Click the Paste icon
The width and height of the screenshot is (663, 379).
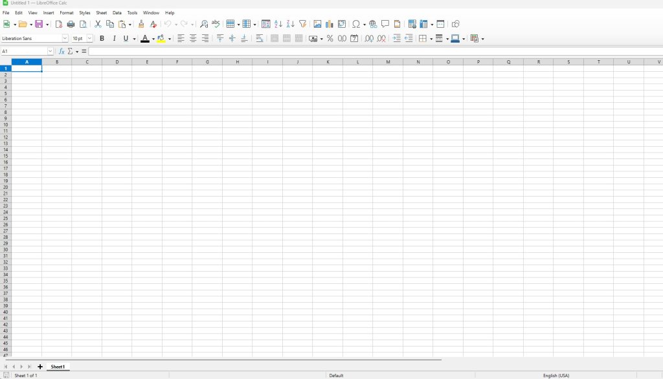[122, 24]
